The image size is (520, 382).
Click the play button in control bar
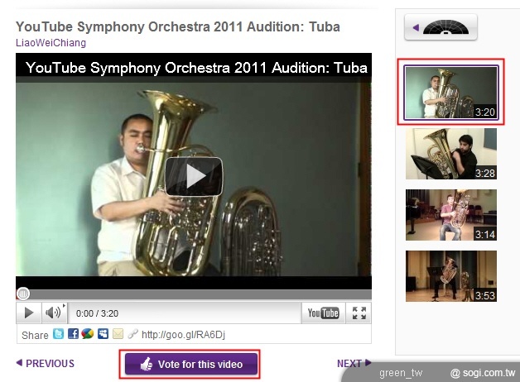click(29, 313)
